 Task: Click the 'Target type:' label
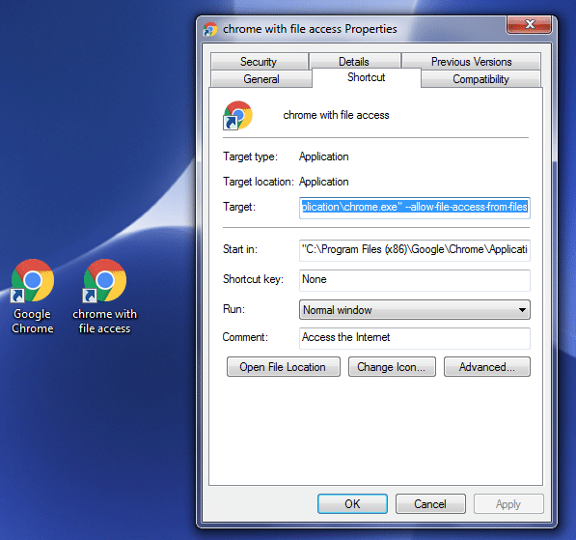tap(251, 156)
